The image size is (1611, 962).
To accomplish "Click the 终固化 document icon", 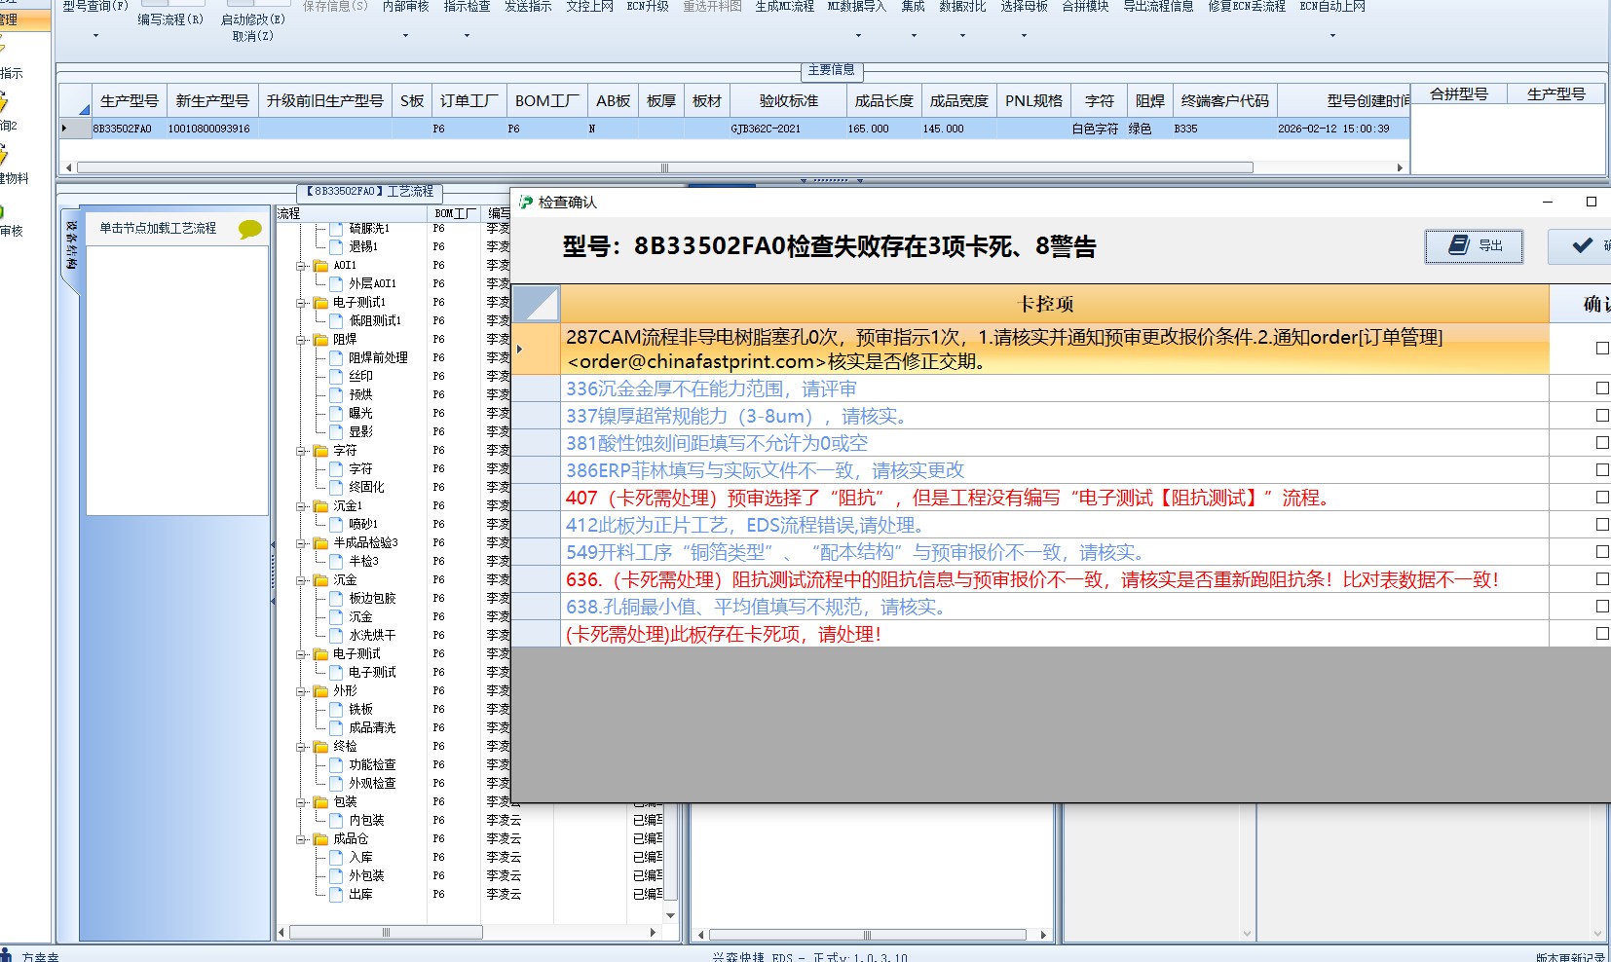I will point(336,487).
